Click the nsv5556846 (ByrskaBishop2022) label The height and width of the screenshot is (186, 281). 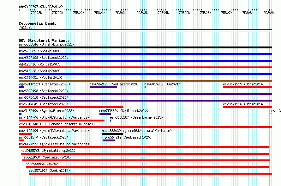pos(46,44)
